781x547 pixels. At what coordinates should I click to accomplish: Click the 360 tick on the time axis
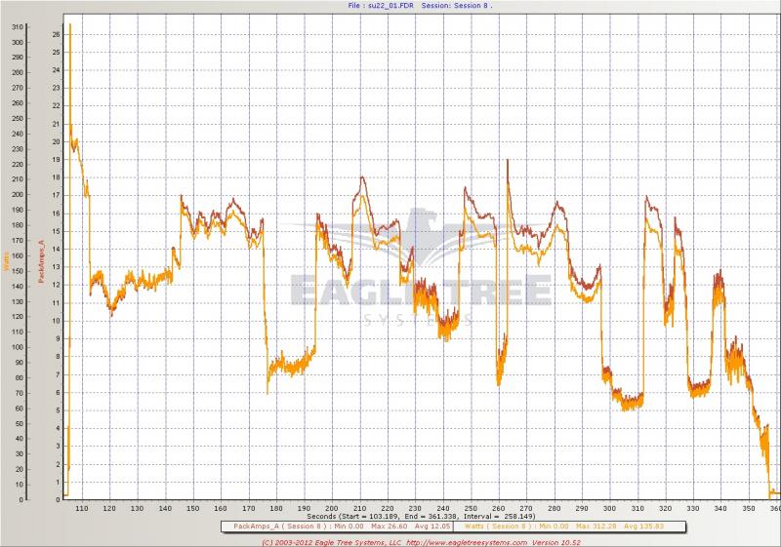774,508
